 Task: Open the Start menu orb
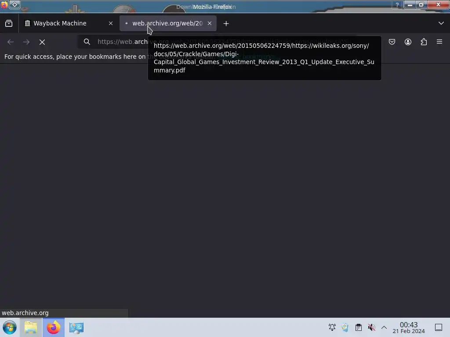(x=9, y=327)
